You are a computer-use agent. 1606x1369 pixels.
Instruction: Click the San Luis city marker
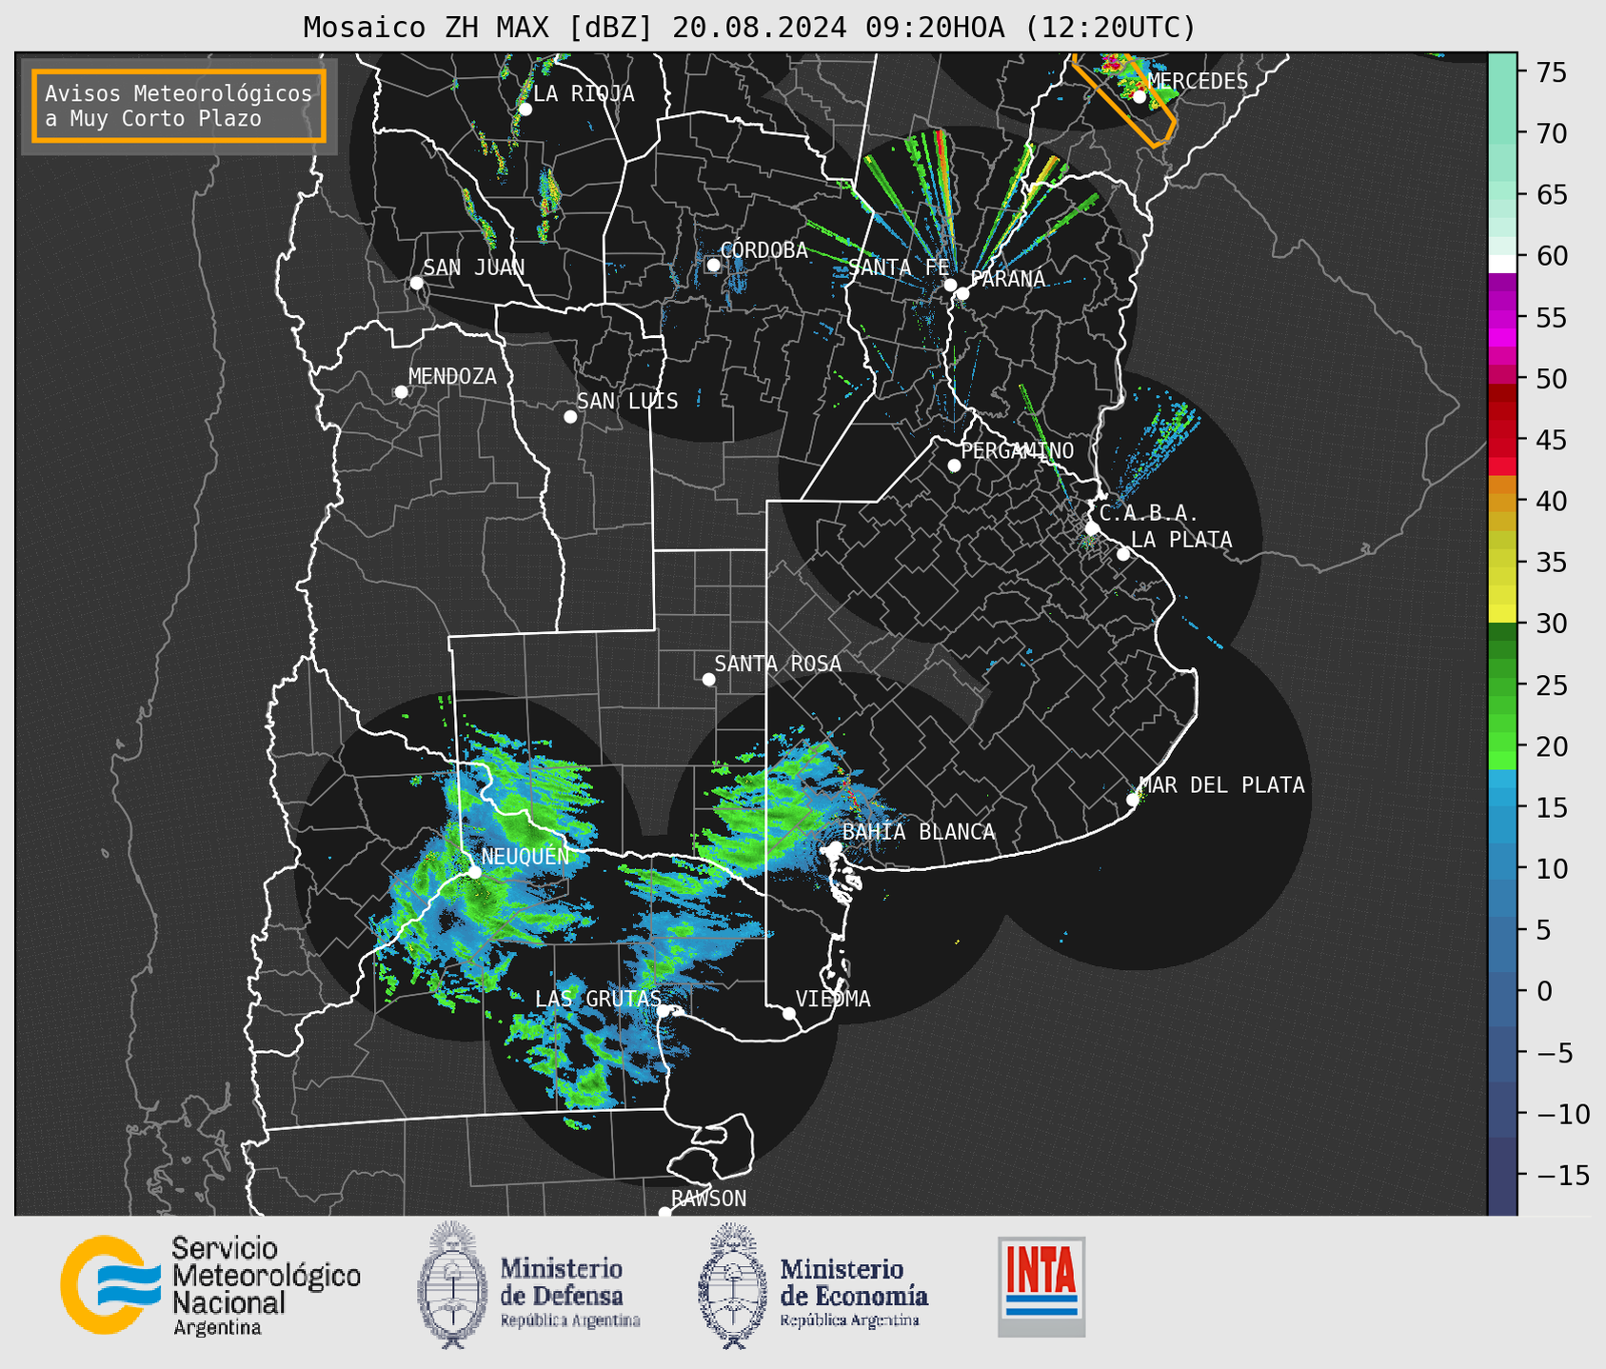570,417
